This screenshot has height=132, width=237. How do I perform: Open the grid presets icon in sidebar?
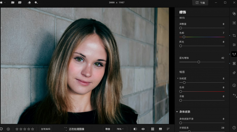[234, 64]
